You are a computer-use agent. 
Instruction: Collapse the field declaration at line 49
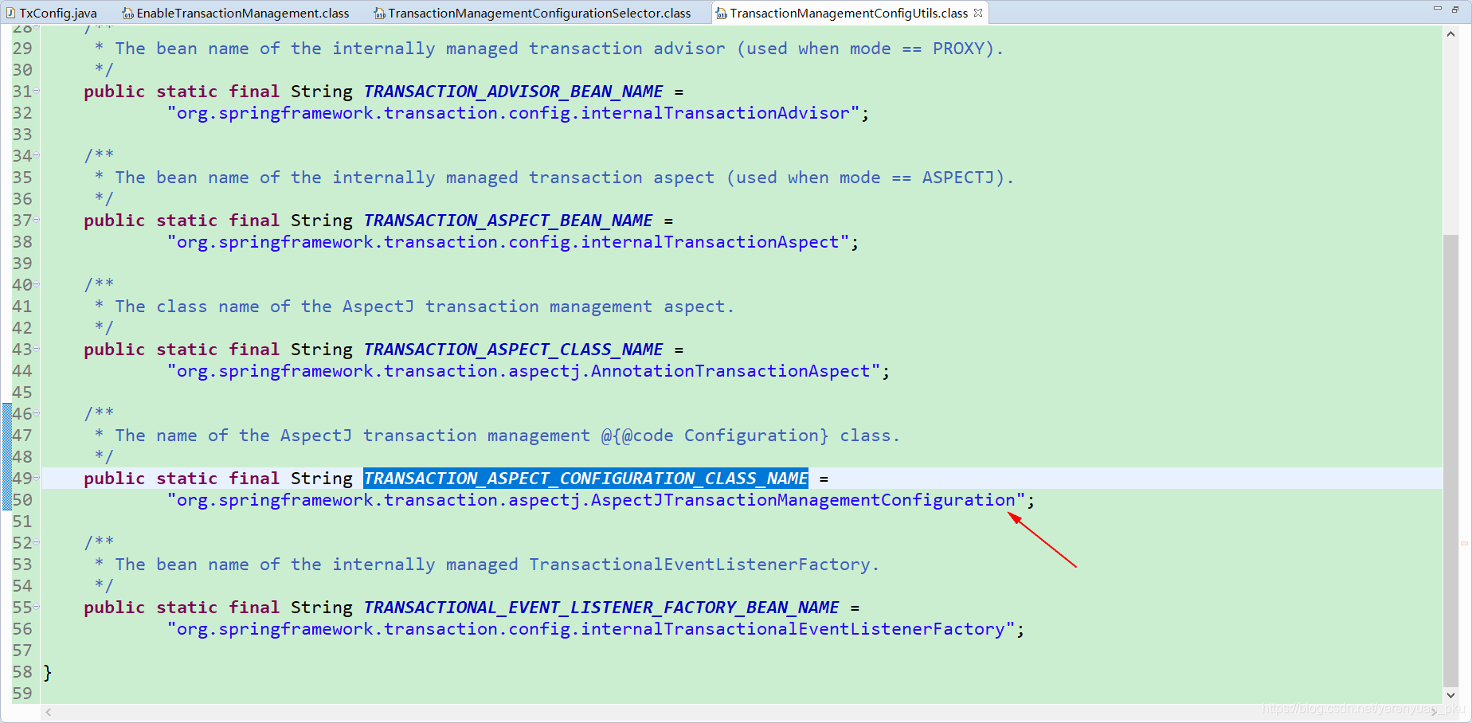(x=37, y=479)
